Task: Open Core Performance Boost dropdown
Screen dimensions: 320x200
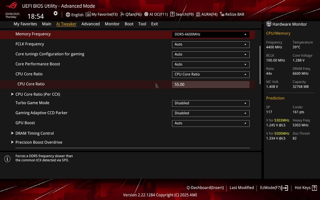Action: coord(211,64)
